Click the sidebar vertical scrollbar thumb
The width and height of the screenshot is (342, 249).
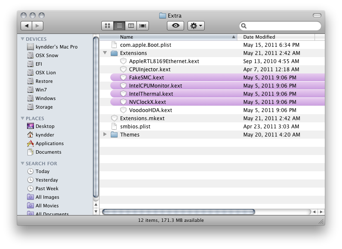pyautogui.click(x=96, y=118)
